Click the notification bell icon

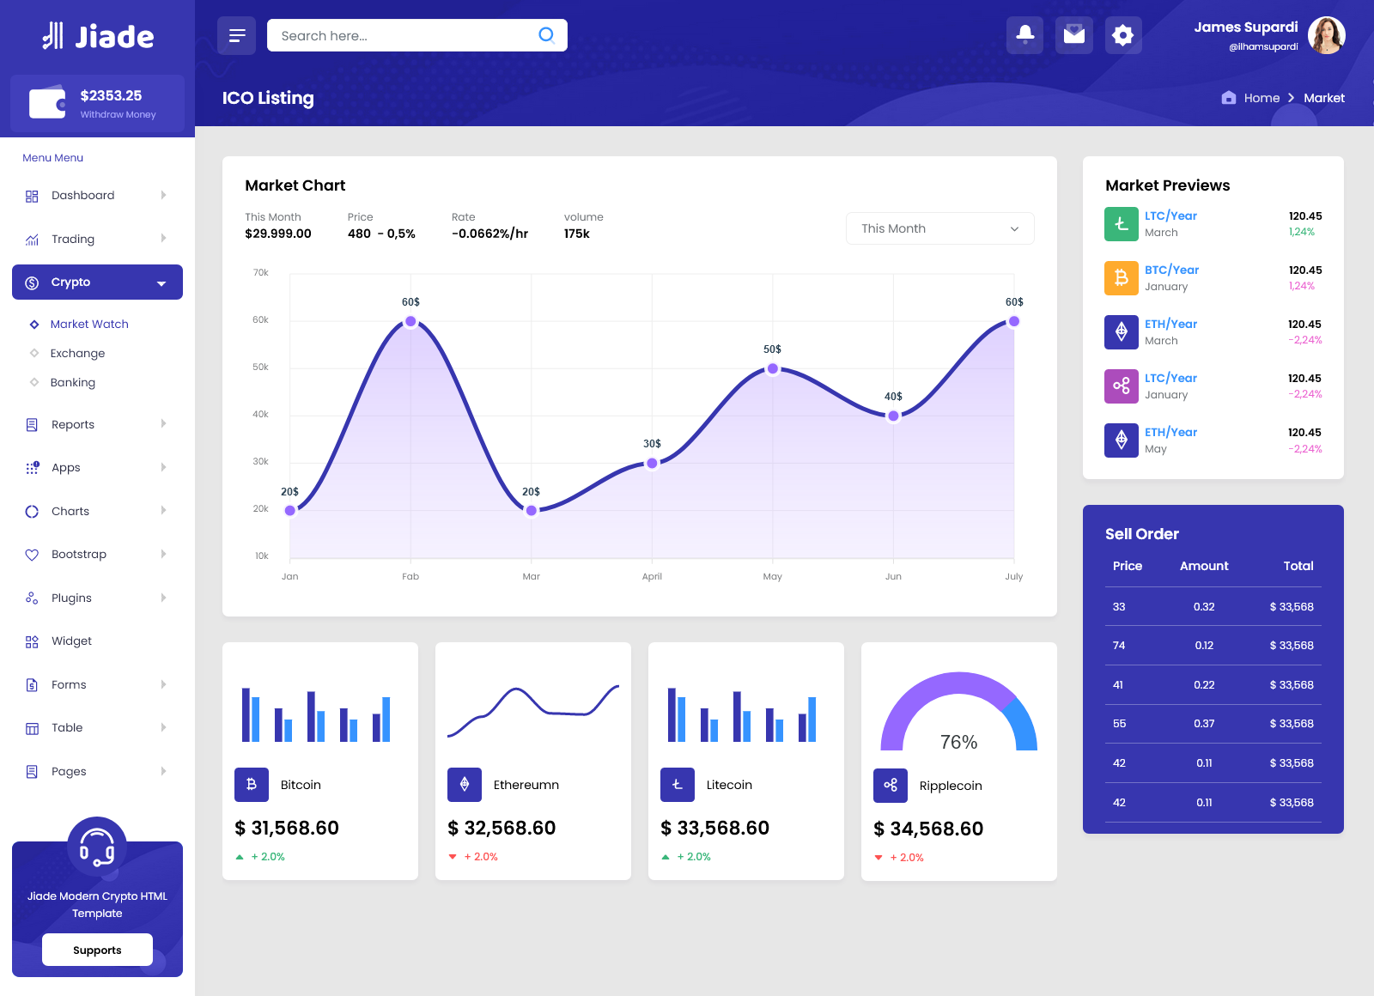click(1024, 35)
